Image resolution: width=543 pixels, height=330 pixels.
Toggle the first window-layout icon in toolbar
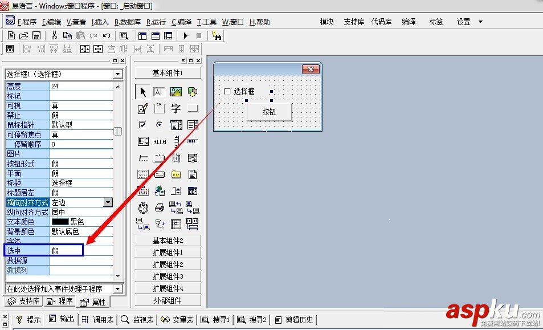142,36
